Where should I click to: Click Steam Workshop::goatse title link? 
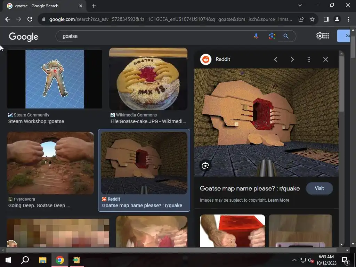click(x=36, y=121)
